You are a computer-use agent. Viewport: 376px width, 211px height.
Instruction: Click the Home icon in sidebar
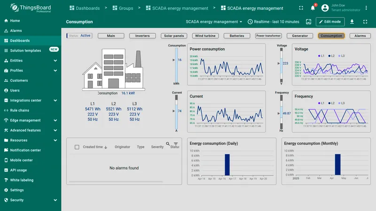6,21
